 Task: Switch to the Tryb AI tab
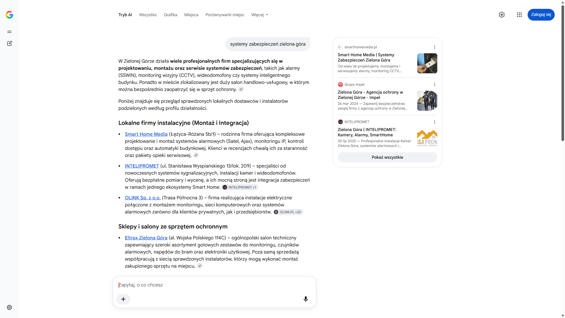[125, 15]
